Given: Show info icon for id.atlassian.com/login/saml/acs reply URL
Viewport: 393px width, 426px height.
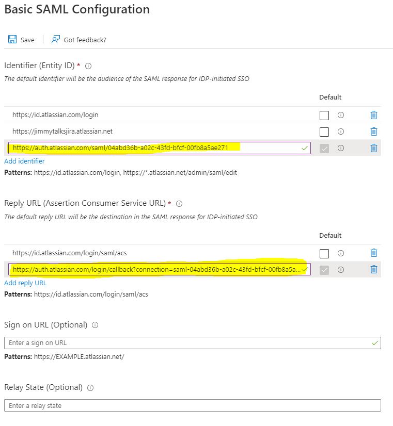Looking at the screenshot, I should click(341, 253).
